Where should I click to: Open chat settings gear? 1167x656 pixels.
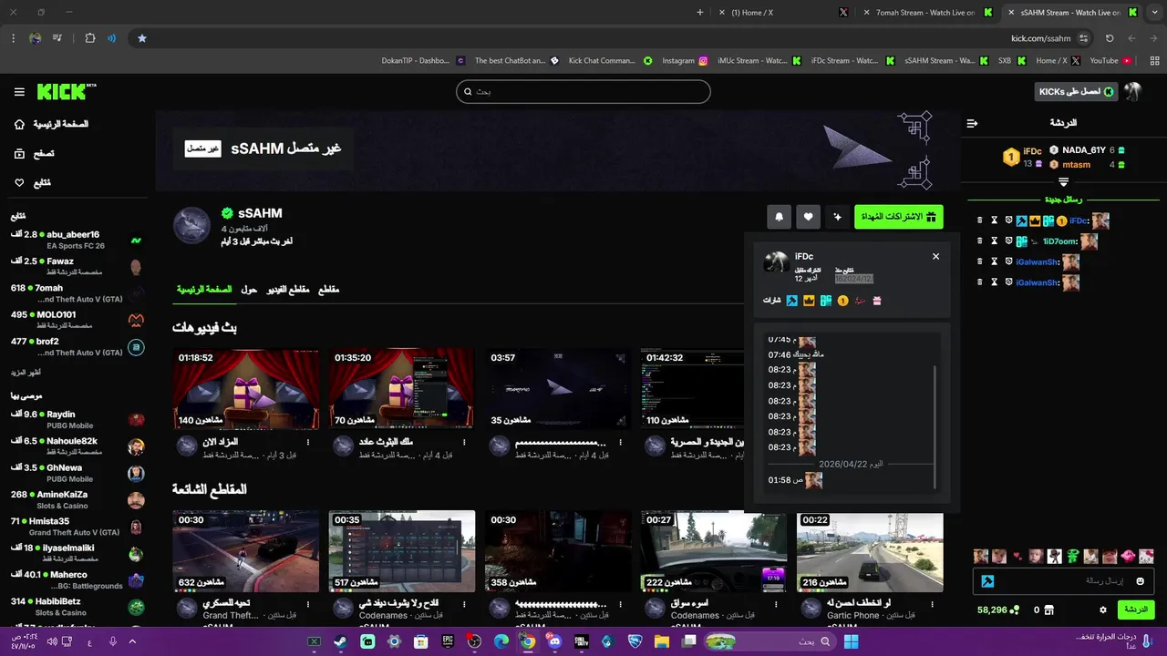coord(1103,610)
